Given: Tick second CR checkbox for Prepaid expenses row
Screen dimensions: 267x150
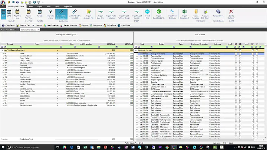Looking at the screenshot, I should click(257, 80).
